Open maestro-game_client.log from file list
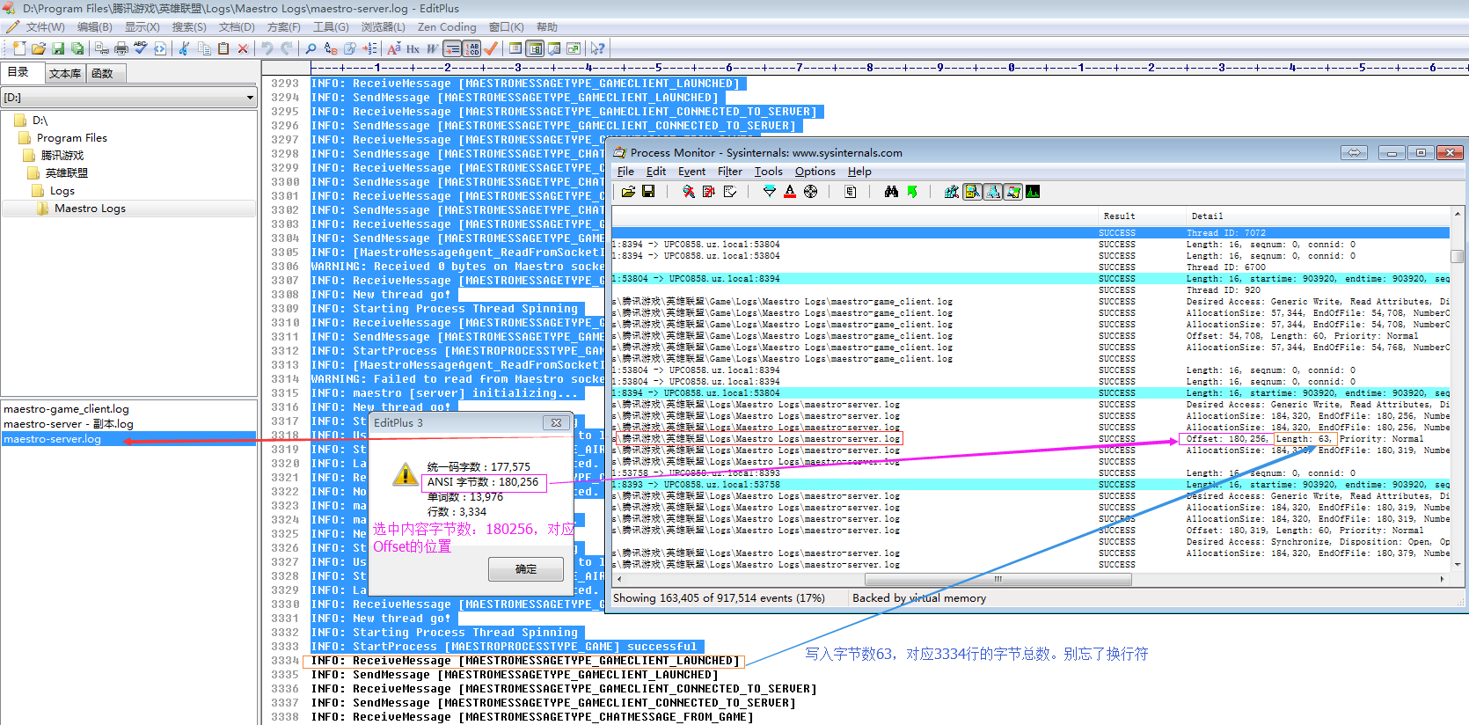This screenshot has width=1469, height=725. (66, 409)
